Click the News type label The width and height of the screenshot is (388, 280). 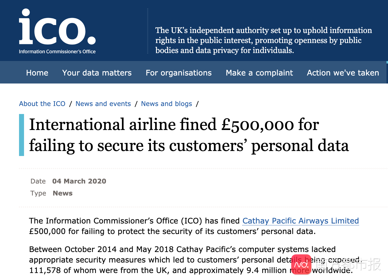click(63, 193)
